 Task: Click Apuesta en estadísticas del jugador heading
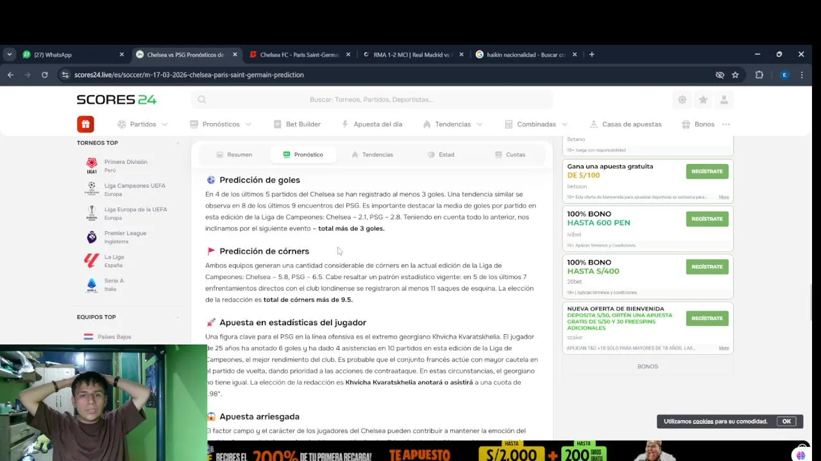pos(293,322)
